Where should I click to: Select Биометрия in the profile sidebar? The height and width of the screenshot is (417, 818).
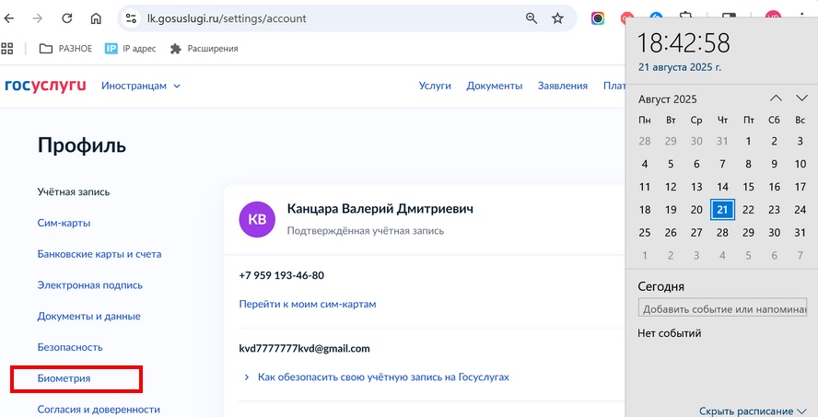[64, 378]
